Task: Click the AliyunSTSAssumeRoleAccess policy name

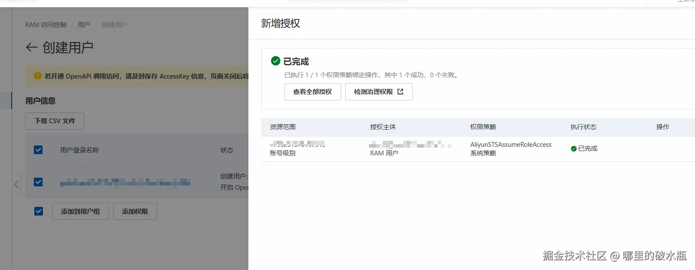Action: pyautogui.click(x=511, y=145)
